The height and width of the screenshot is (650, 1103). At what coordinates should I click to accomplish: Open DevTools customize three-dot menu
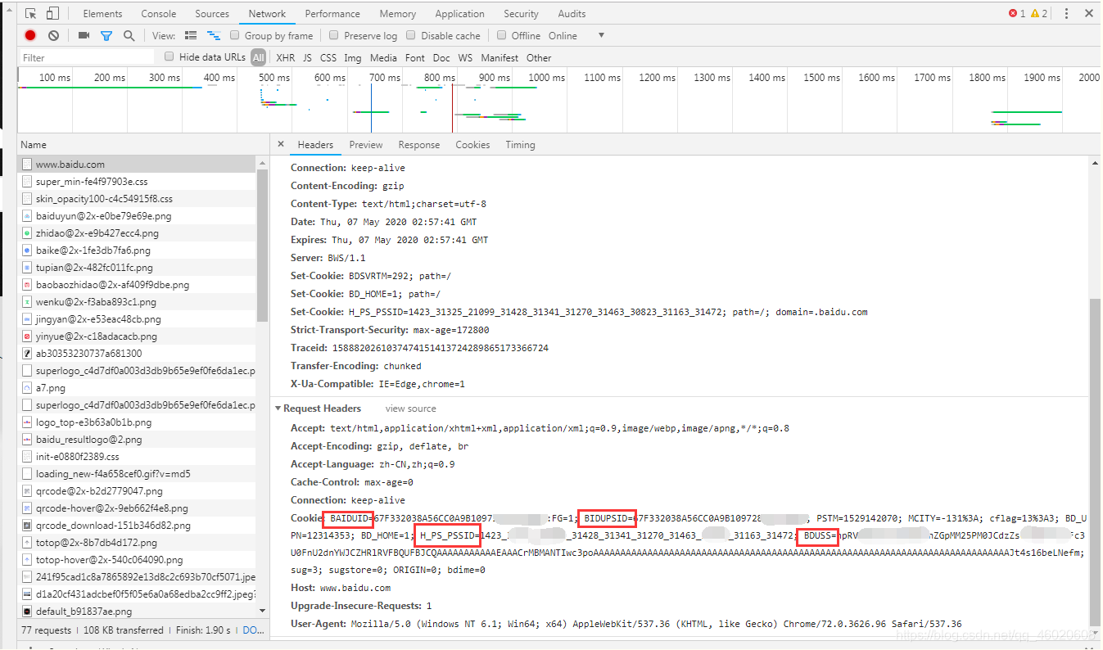click(1066, 14)
